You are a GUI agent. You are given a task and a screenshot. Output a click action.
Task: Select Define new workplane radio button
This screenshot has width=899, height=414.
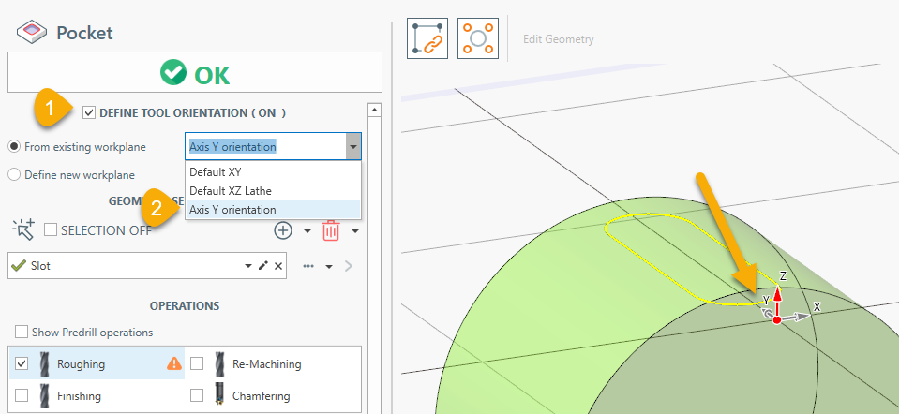tap(14, 174)
